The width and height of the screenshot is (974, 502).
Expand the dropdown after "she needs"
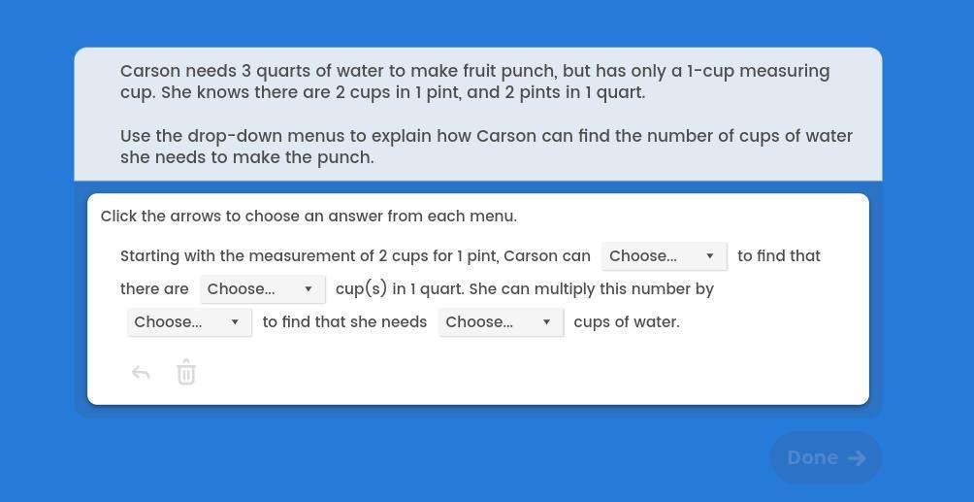(x=501, y=322)
